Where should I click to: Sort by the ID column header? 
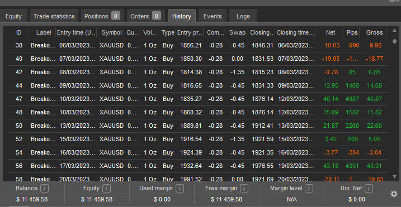click(x=18, y=32)
